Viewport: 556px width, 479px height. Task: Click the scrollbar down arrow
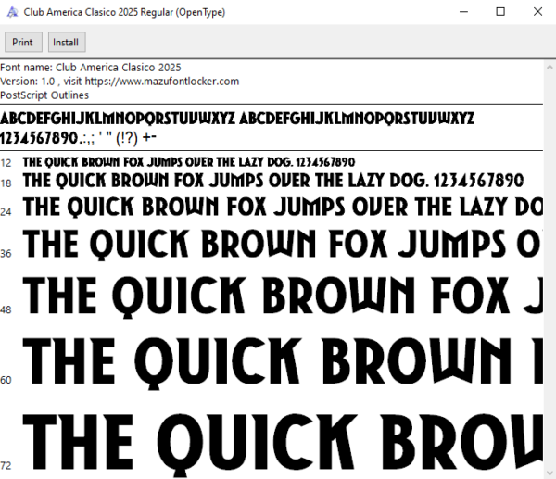(x=550, y=473)
